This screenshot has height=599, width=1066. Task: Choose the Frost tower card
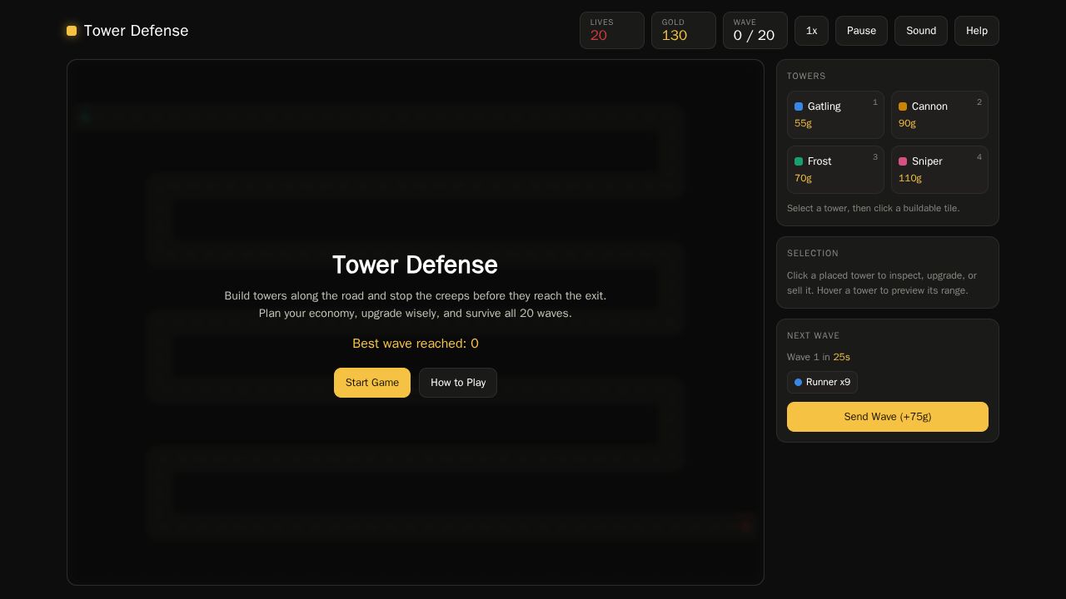835,170
